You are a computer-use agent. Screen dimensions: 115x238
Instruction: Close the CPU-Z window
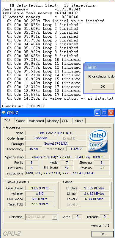[111, 113]
